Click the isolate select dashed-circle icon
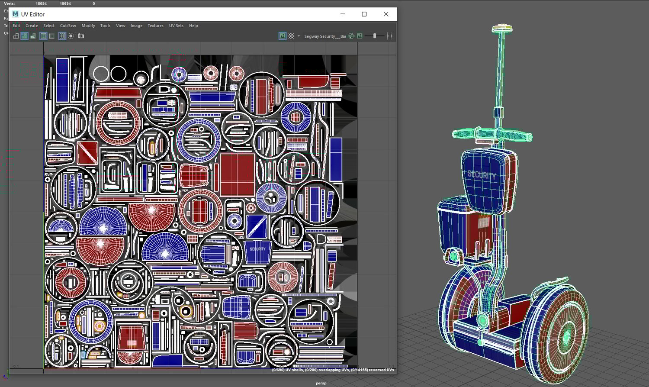 pos(71,36)
